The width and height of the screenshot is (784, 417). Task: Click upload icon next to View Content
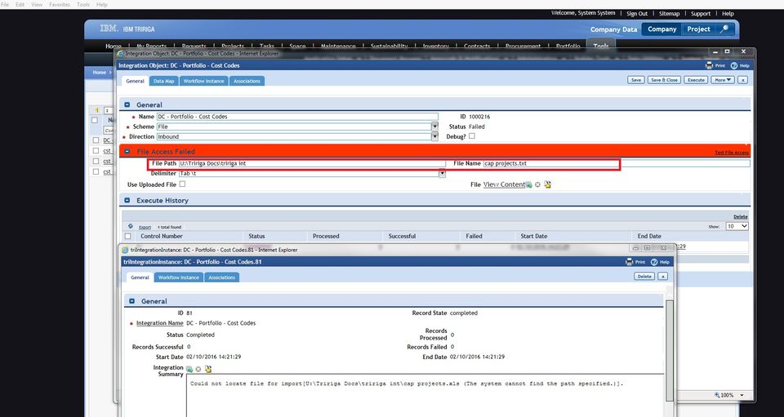(528, 184)
